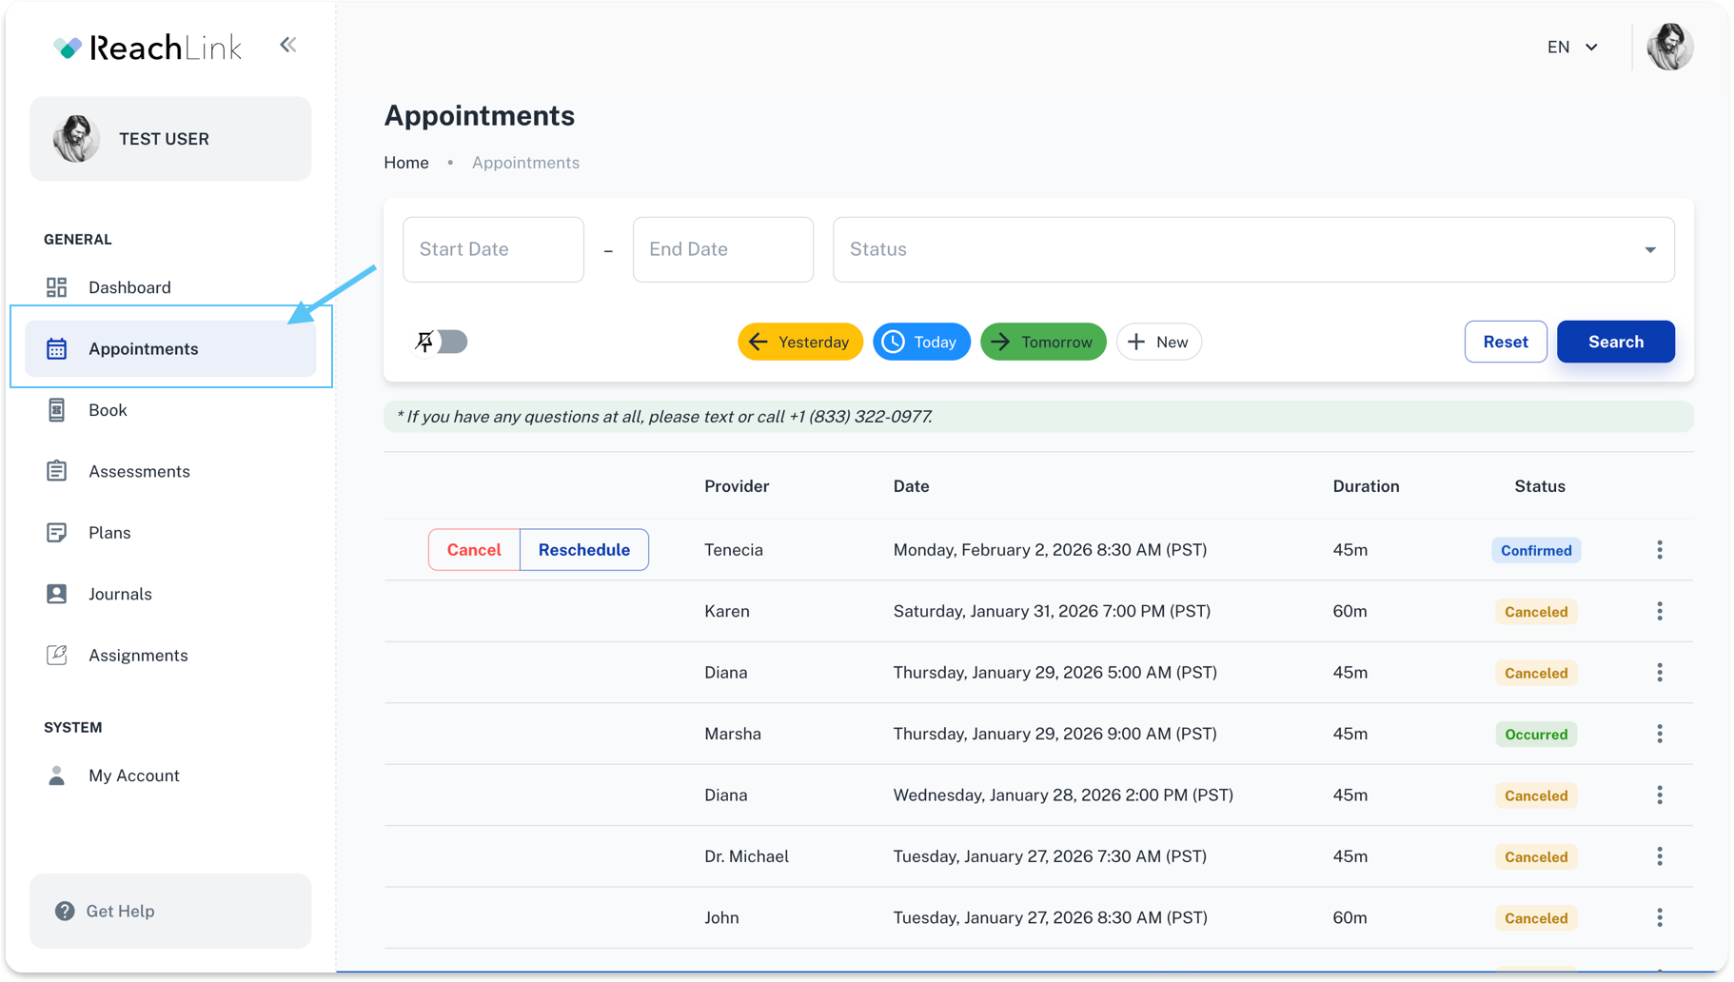The width and height of the screenshot is (1734, 982).
Task: Create a New appointment
Action: (1158, 342)
